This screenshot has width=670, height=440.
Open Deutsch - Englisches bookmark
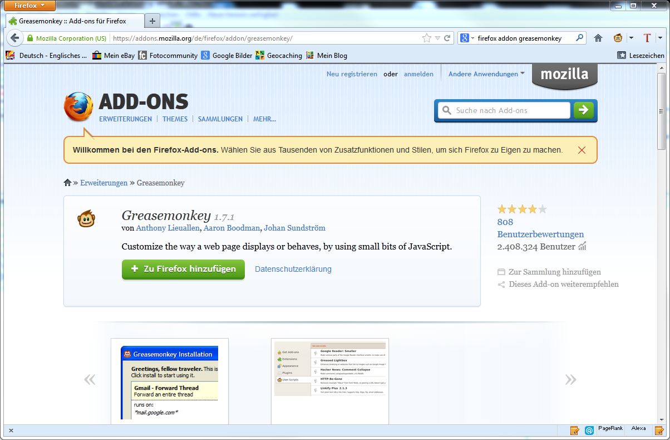point(47,55)
